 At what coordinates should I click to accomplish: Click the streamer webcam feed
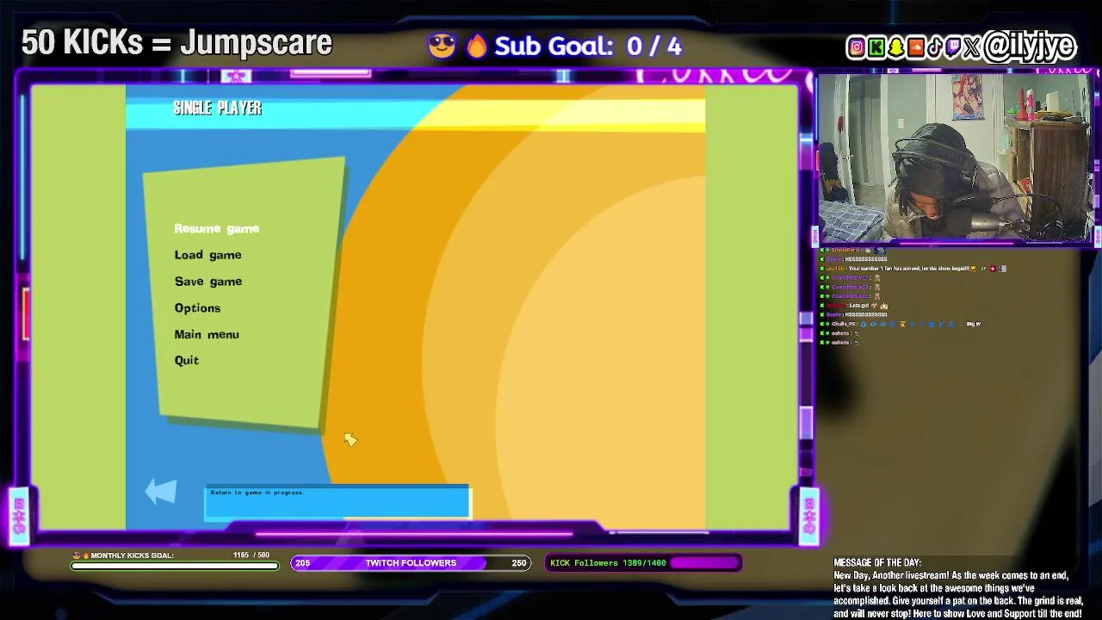(x=956, y=159)
